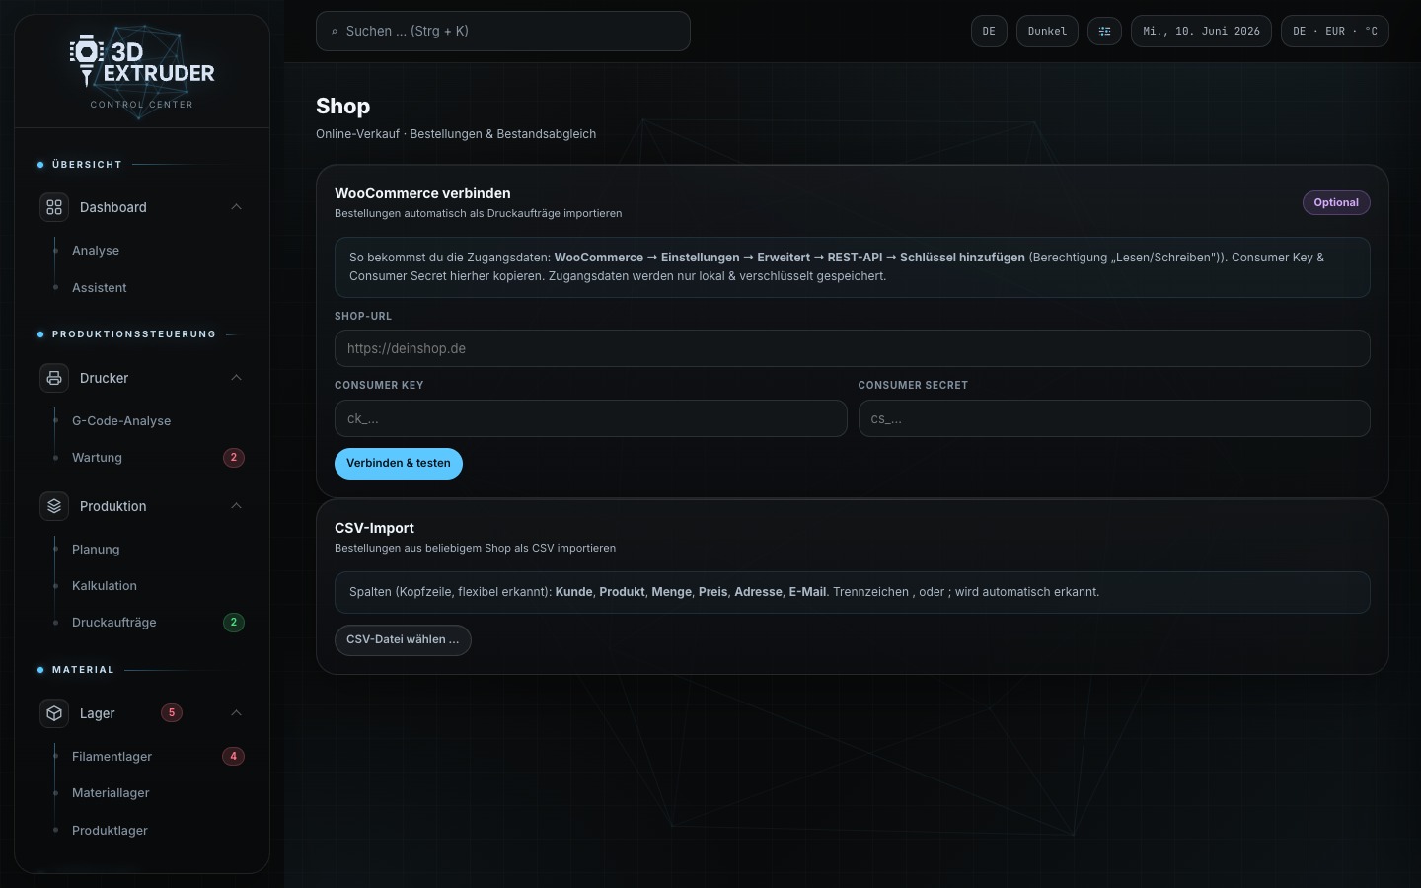1421x888 pixels.
Task: Click the Lager box icon
Action: point(54,713)
